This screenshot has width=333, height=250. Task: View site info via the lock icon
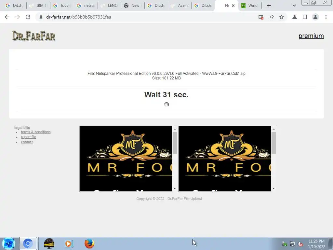[41, 17]
